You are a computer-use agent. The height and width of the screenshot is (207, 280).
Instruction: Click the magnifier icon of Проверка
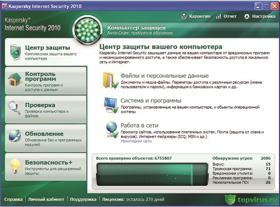14,107
